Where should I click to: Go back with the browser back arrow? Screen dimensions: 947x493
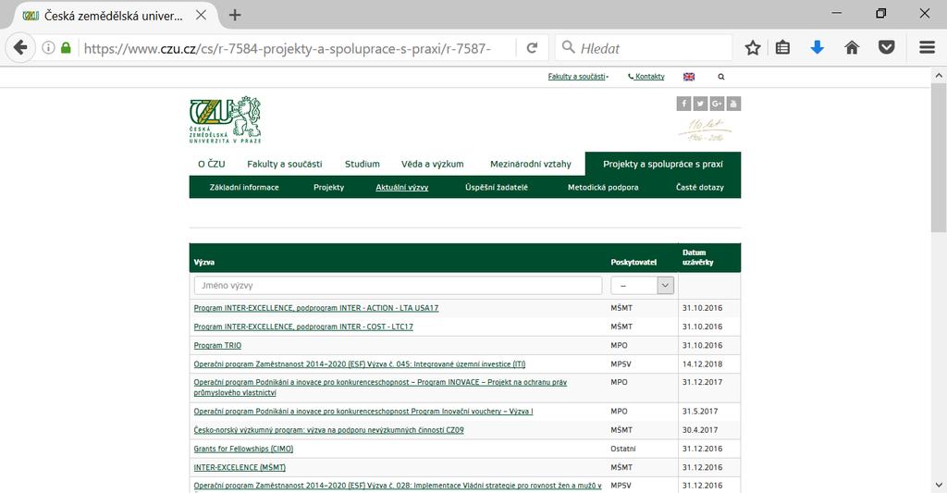tap(20, 48)
